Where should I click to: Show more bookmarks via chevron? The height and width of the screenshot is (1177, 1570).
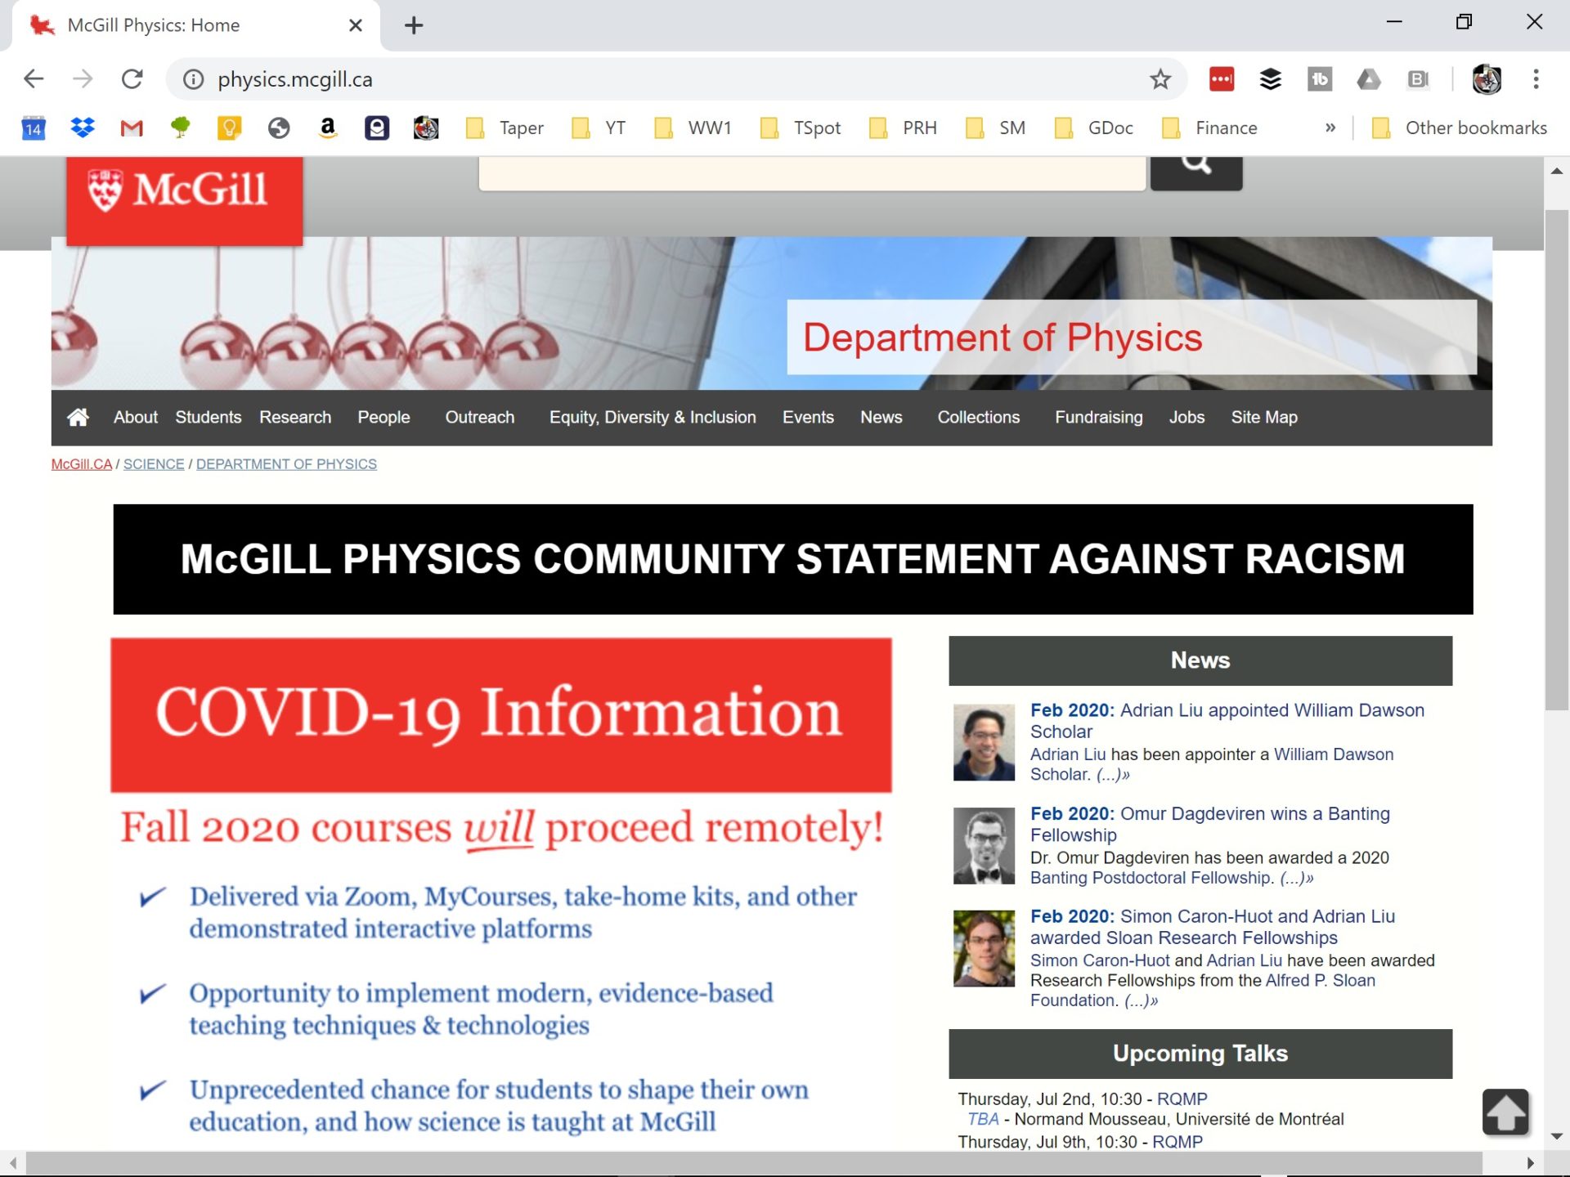pyautogui.click(x=1330, y=128)
